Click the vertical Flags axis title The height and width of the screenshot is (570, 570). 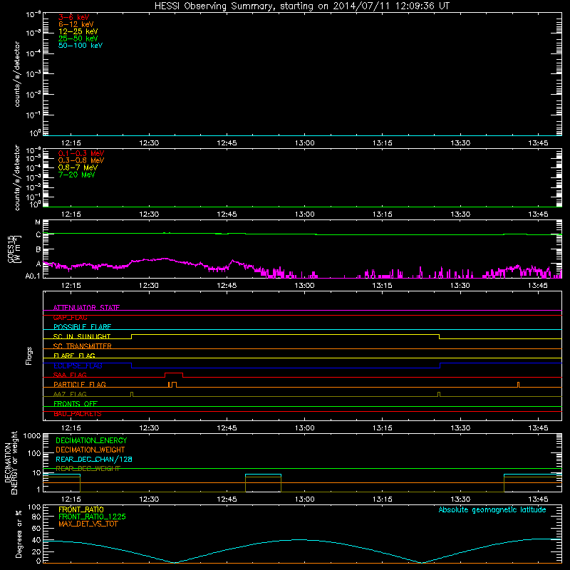tap(28, 356)
